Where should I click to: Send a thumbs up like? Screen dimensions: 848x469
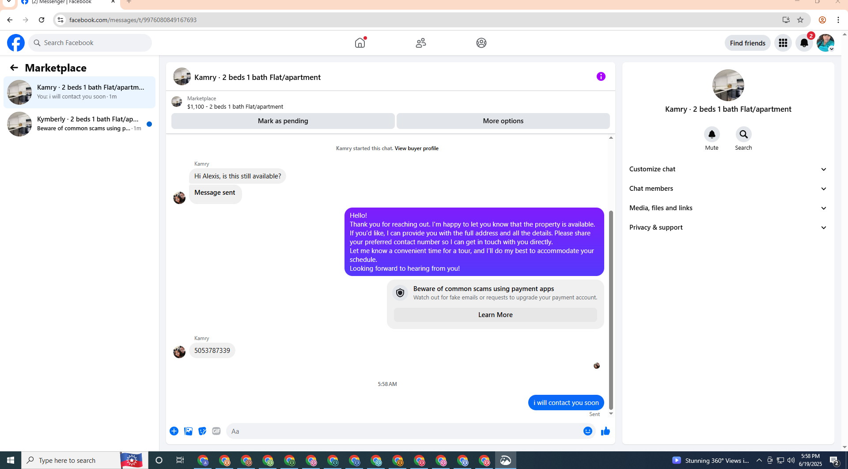coord(606,431)
